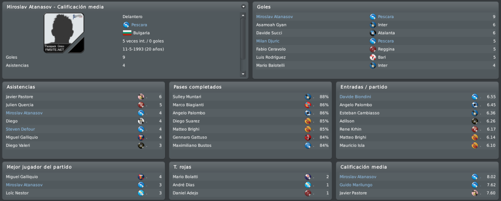Open Guido Marilungo player link
This screenshot has height=201, width=501.
tap(356, 185)
